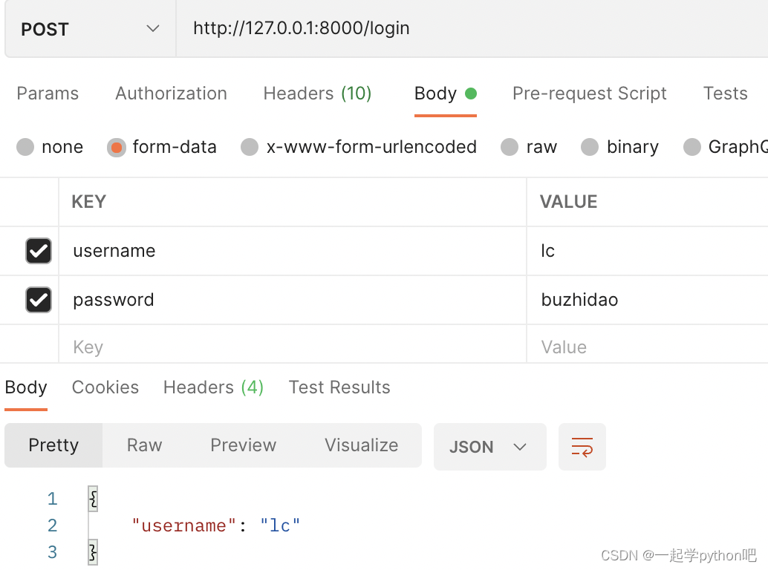Click the empty Key placeholder field
Viewport: 768px width, 570px height.
click(290, 347)
